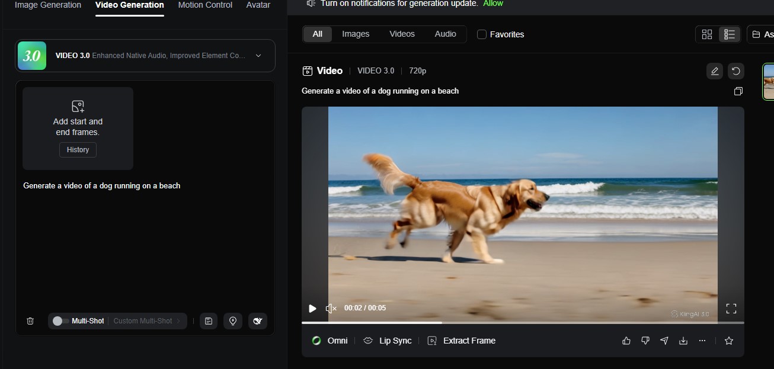Select the Videos filter tab
This screenshot has height=369, width=774.
[x=402, y=34]
